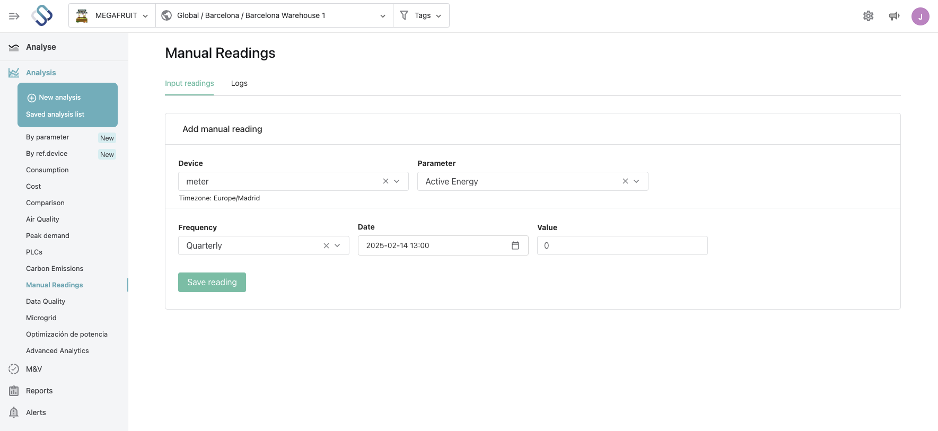Open the Comparison page
938x431 pixels.
pos(45,203)
